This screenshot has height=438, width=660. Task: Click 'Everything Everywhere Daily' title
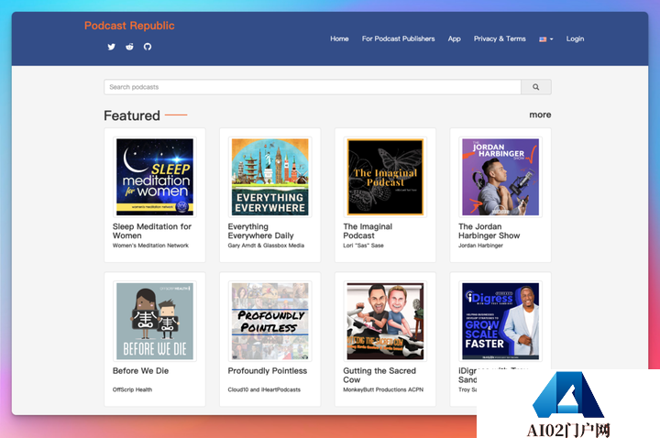[260, 231]
